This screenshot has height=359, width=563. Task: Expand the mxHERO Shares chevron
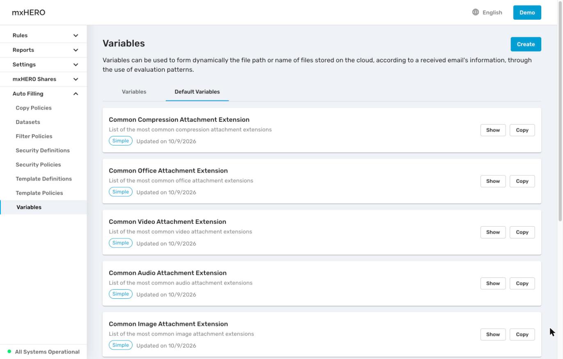[76, 79]
